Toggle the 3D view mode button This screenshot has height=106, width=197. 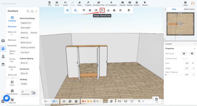click(x=54, y=101)
